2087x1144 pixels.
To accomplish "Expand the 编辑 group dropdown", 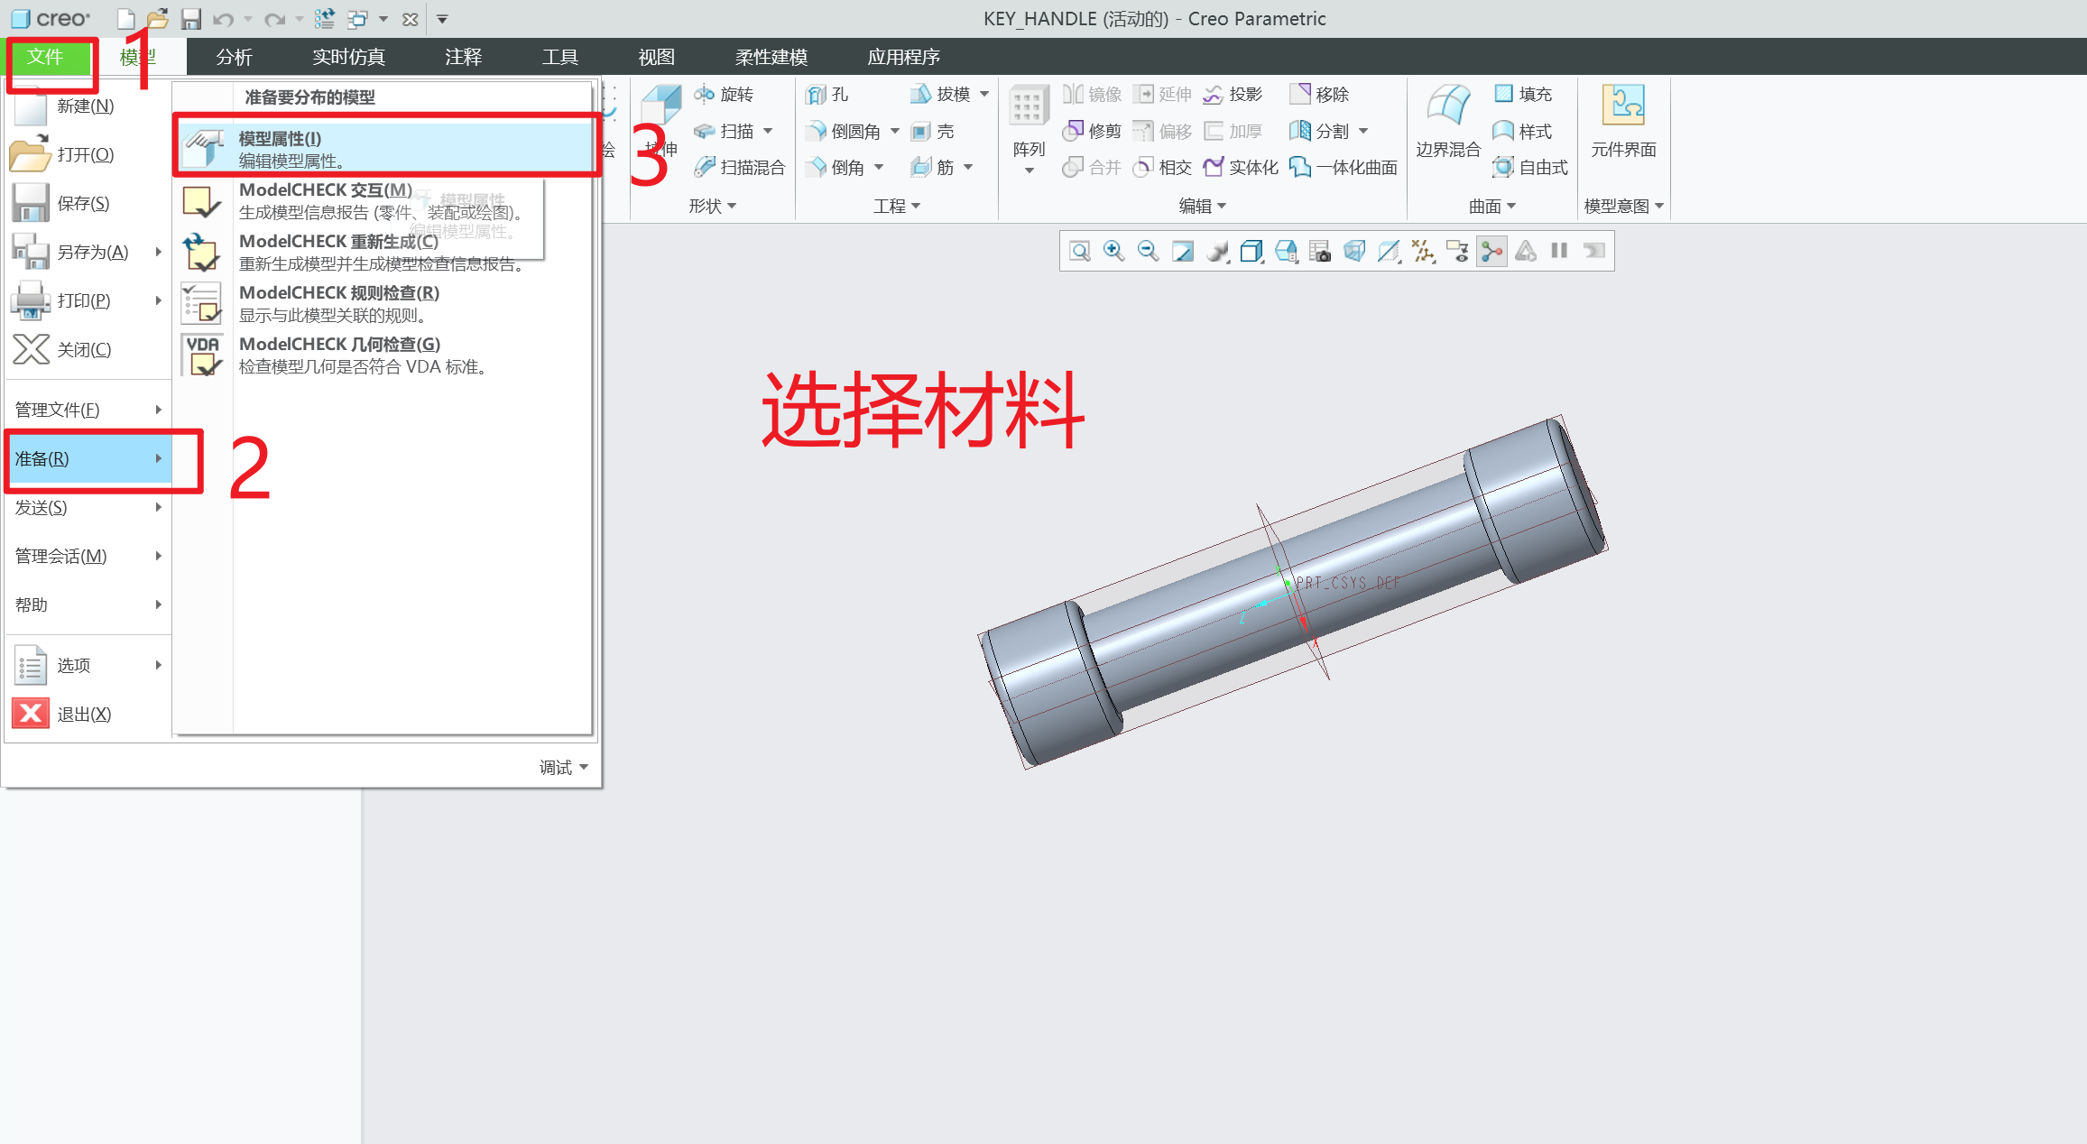I will 1204,205.
